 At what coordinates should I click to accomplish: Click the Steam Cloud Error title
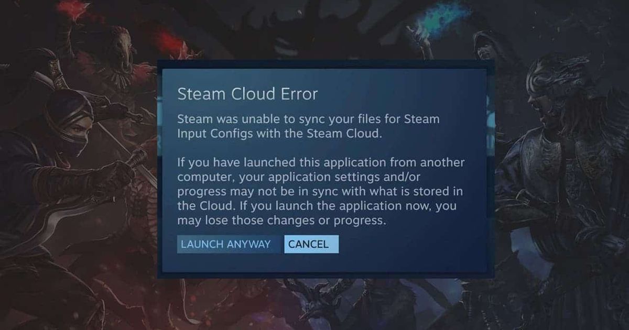tap(247, 94)
